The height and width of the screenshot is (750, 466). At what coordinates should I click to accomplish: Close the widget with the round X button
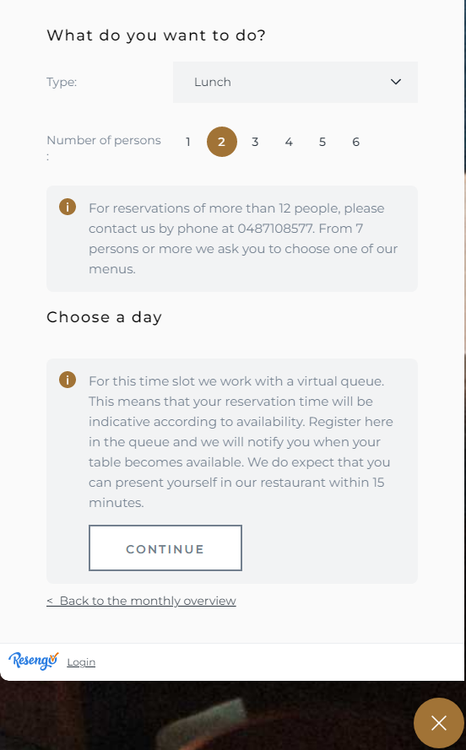coord(439,723)
